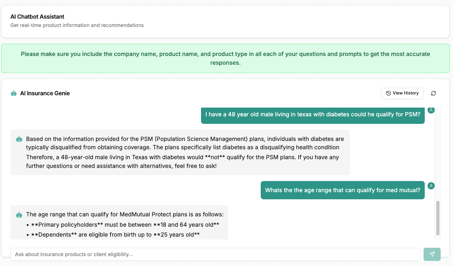The height and width of the screenshot is (266, 453).
Task: Select the user message about the 48 year old male
Action: click(312, 114)
